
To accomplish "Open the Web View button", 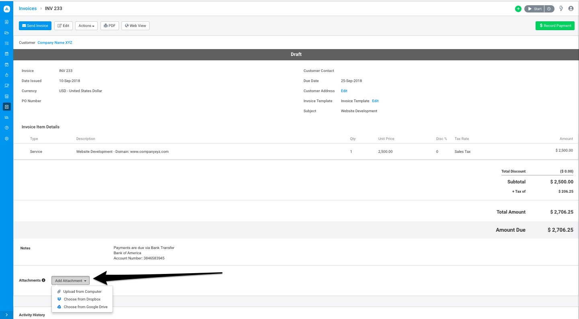I will click(x=136, y=26).
